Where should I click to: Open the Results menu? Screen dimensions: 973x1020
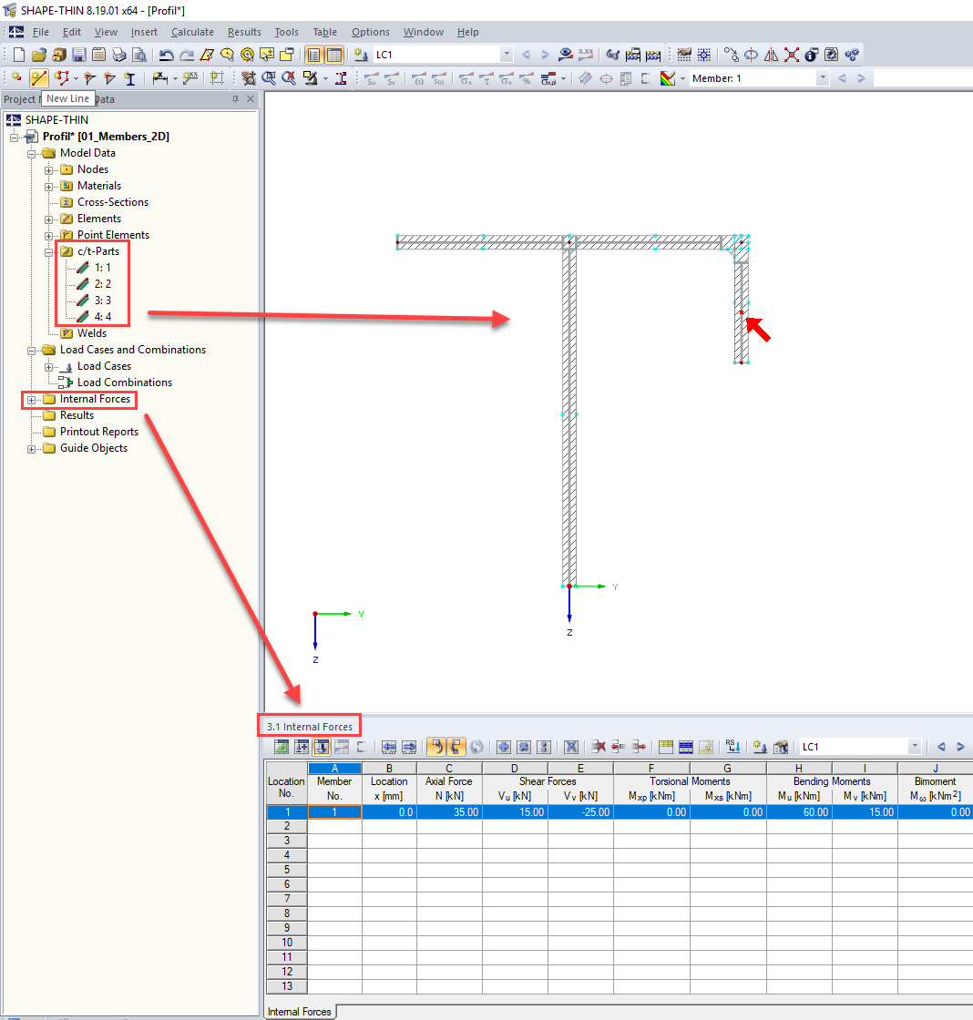pos(244,32)
